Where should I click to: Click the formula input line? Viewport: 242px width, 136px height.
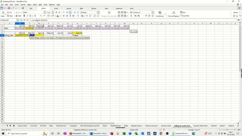point(133,20)
